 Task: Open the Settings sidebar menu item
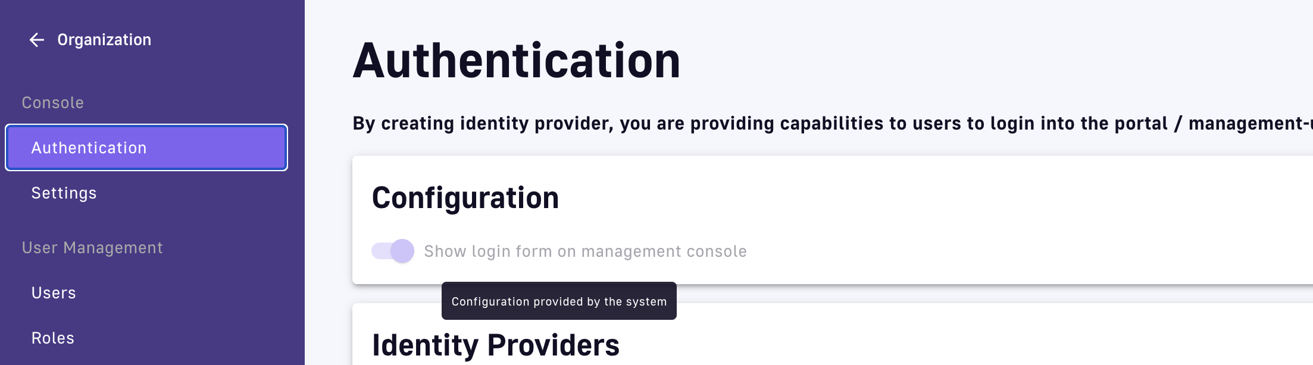(64, 193)
